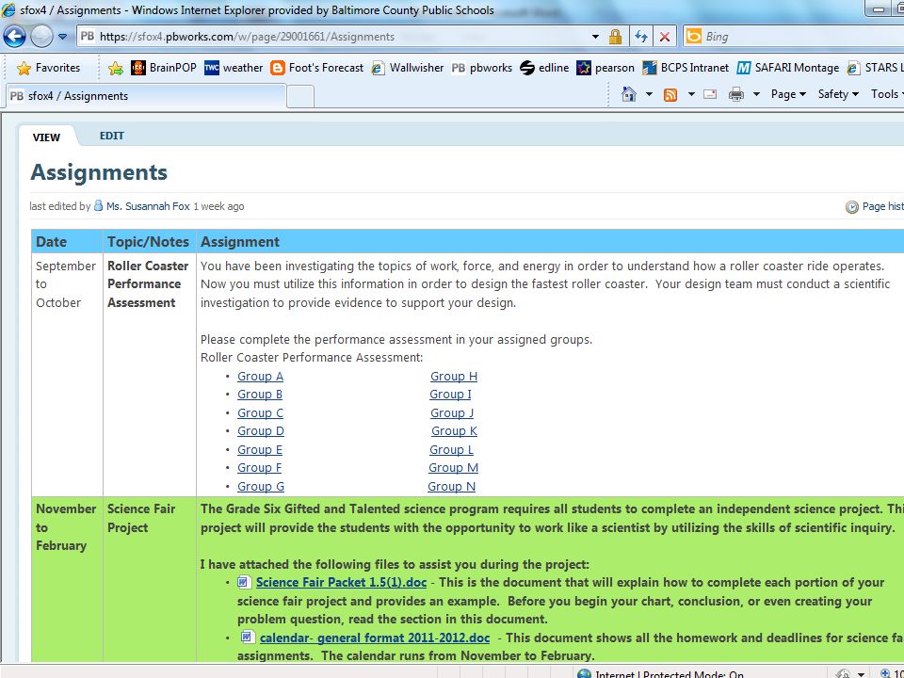Open the Foot's Forecast bookmark
The height and width of the screenshot is (678, 904).
(x=317, y=68)
